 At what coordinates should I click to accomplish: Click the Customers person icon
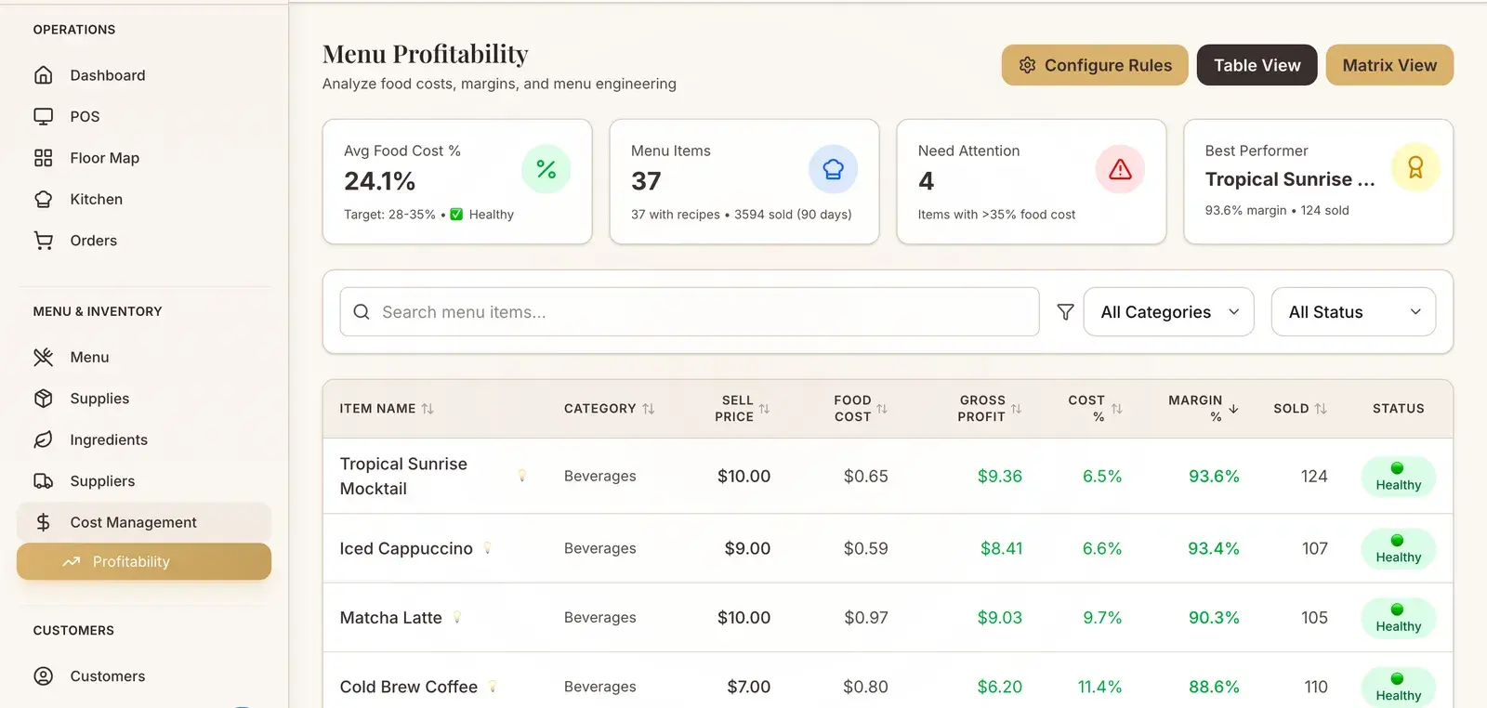click(44, 676)
